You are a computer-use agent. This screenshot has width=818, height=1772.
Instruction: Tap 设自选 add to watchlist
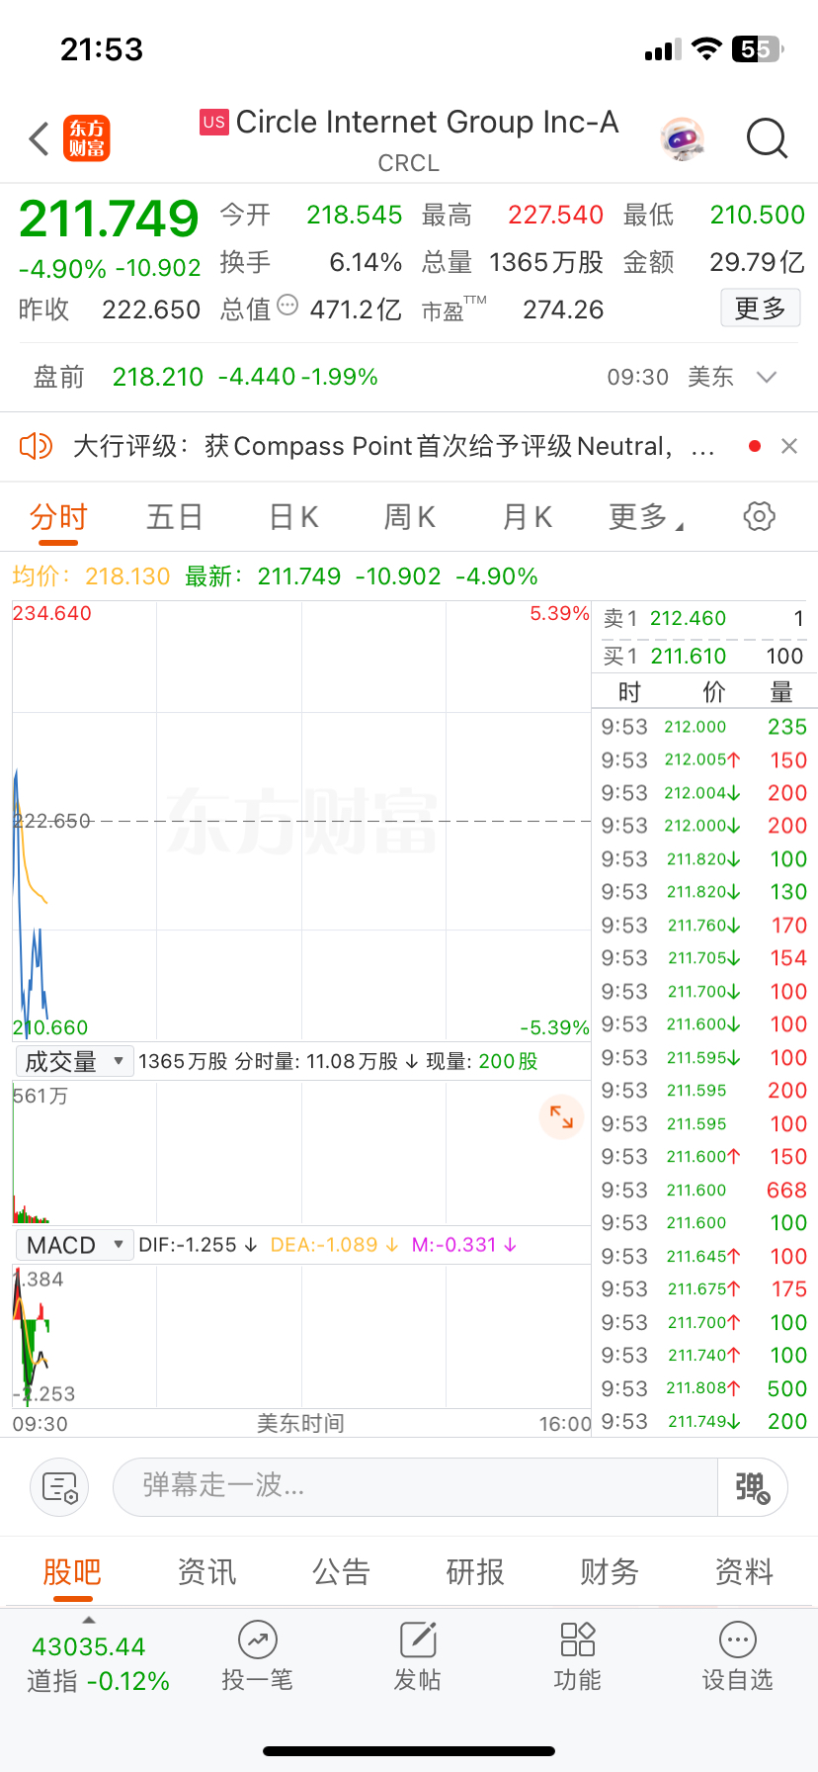(x=737, y=1656)
